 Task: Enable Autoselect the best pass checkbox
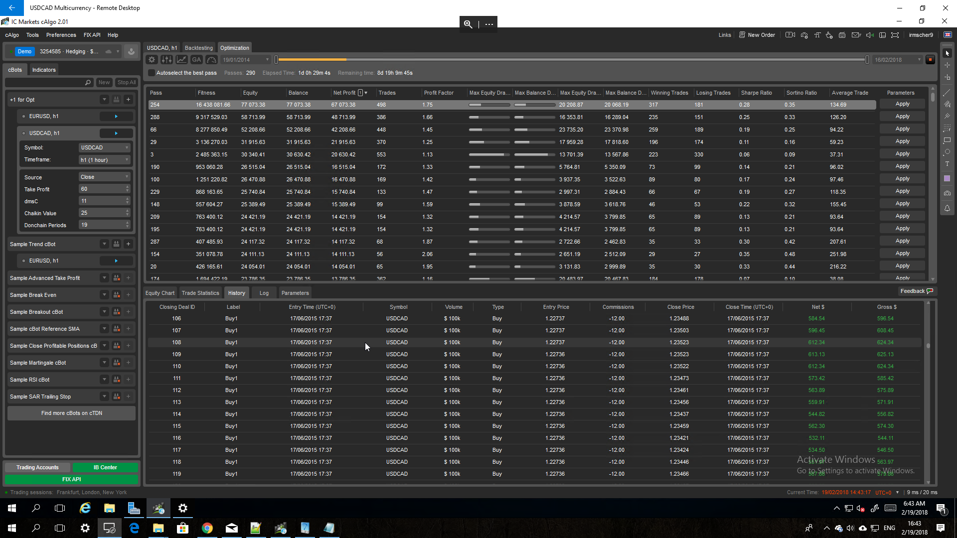[x=152, y=73]
